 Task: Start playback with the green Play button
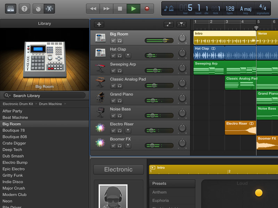[x=133, y=9]
